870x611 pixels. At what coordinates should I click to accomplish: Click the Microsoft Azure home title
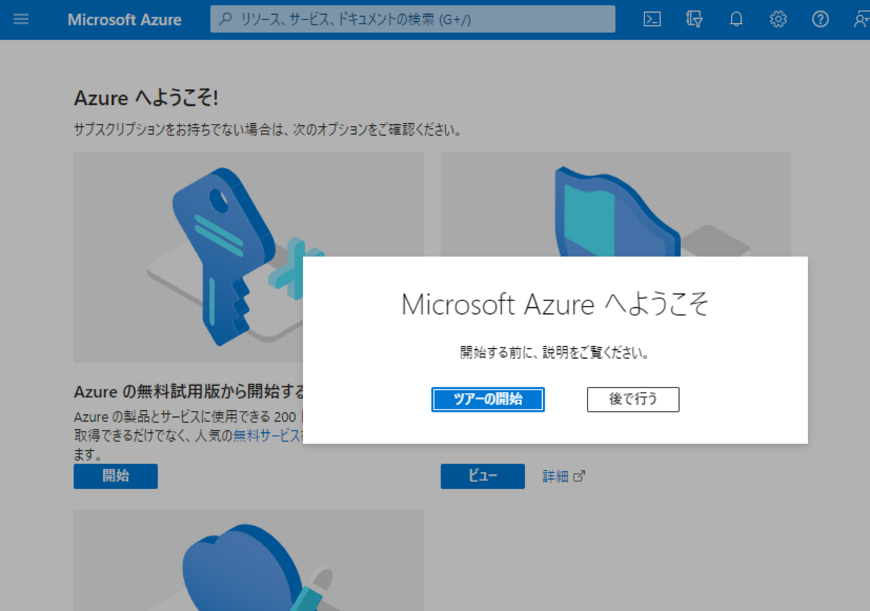click(124, 19)
